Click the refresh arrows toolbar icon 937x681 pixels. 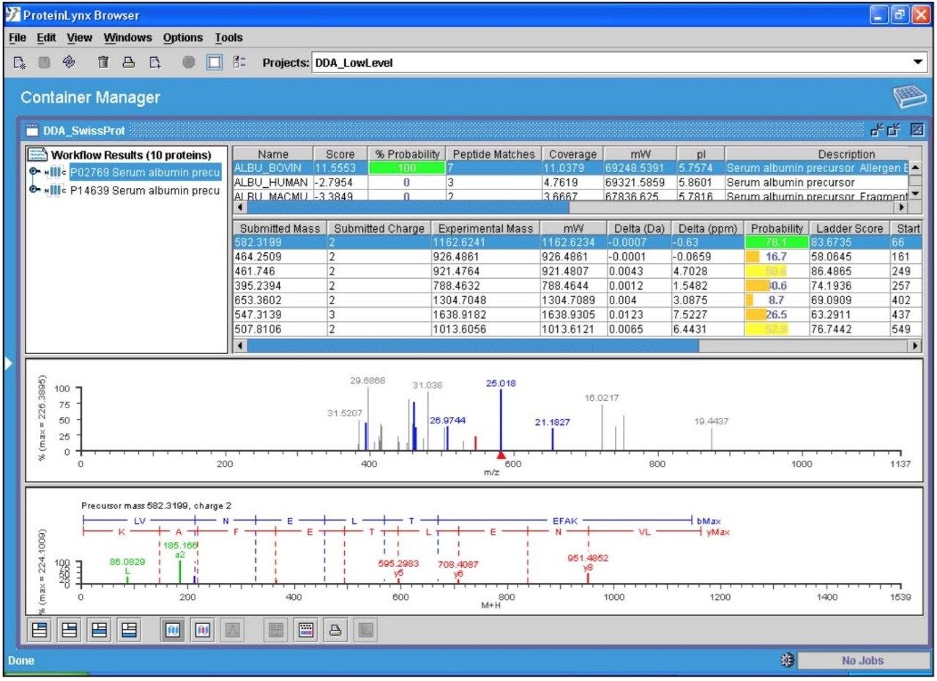tap(70, 63)
